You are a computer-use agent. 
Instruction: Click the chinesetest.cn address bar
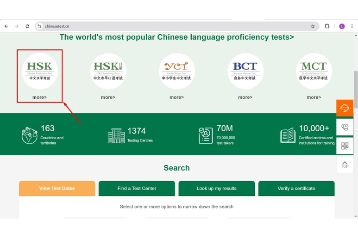click(x=177, y=26)
